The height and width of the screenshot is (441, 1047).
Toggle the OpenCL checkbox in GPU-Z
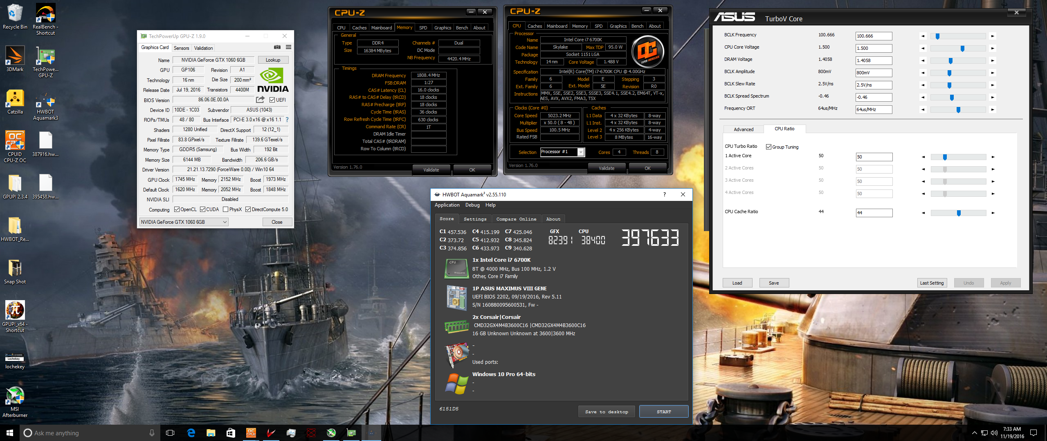177,209
